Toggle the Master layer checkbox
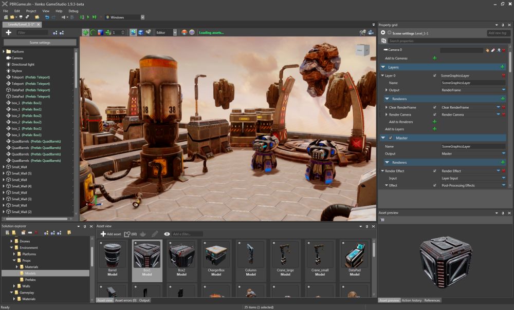 (x=391, y=138)
